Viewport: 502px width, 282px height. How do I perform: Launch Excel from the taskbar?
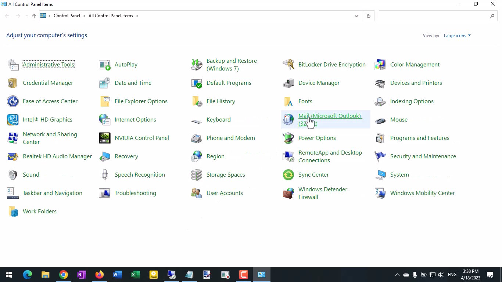pos(135,275)
